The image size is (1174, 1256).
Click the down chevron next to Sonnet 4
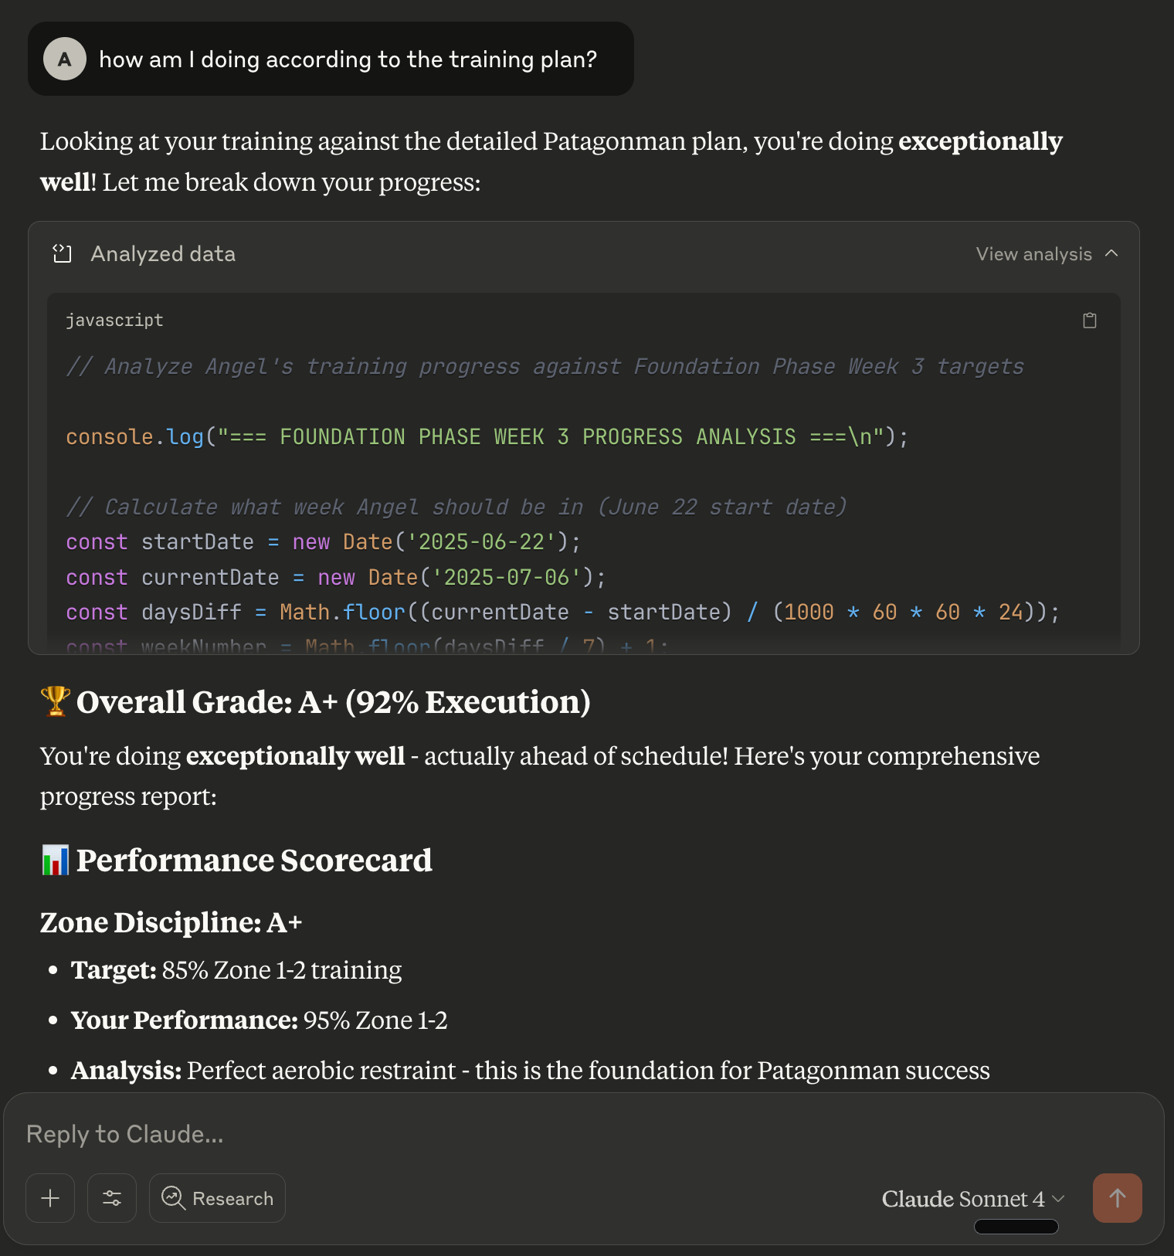[x=1059, y=1198]
